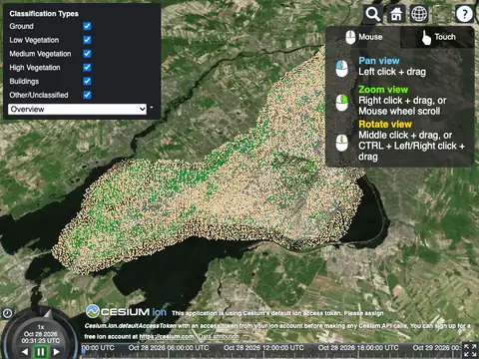Pause the animation with green pause button

(x=41, y=352)
